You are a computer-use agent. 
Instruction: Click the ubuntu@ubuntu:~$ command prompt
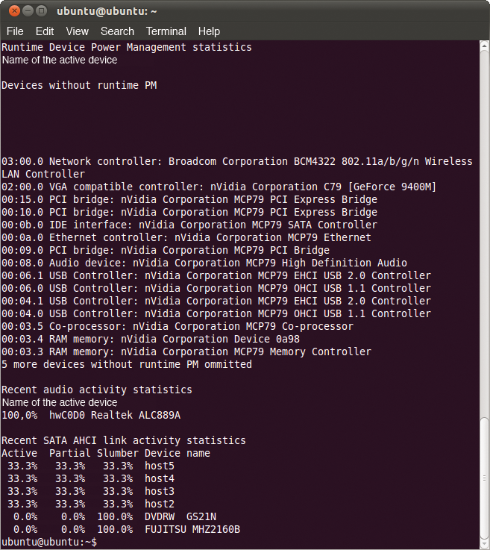[49, 542]
